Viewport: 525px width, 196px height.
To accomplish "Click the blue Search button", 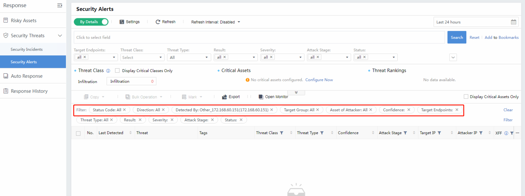I will click(457, 38).
